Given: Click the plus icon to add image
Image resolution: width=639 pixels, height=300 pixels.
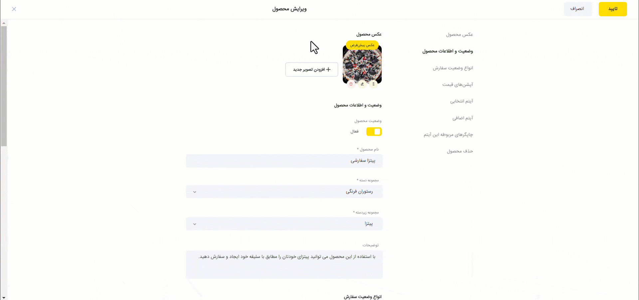Looking at the screenshot, I should point(328,69).
